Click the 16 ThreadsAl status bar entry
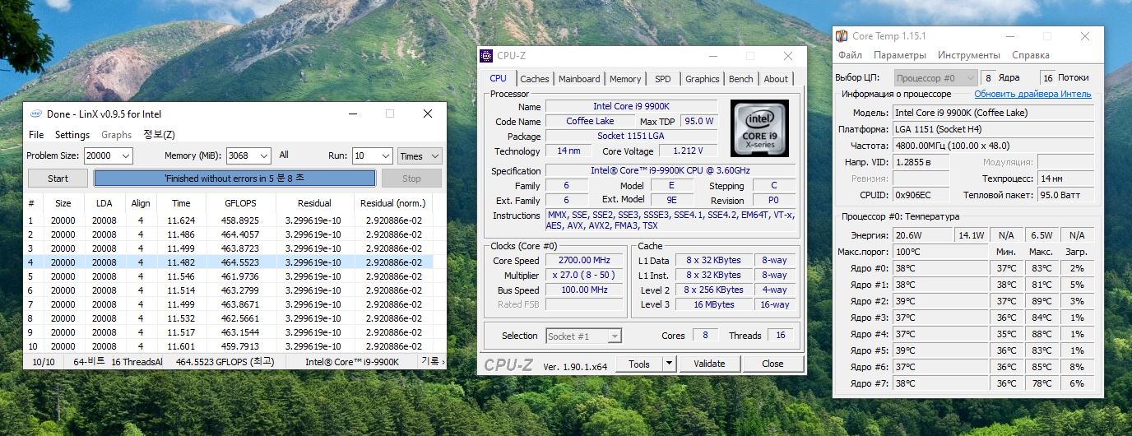The width and height of the screenshot is (1132, 436). click(137, 362)
